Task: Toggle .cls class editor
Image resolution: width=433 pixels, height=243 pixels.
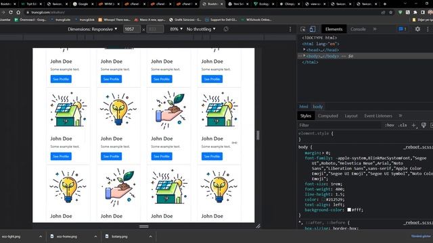Action: 403,125
